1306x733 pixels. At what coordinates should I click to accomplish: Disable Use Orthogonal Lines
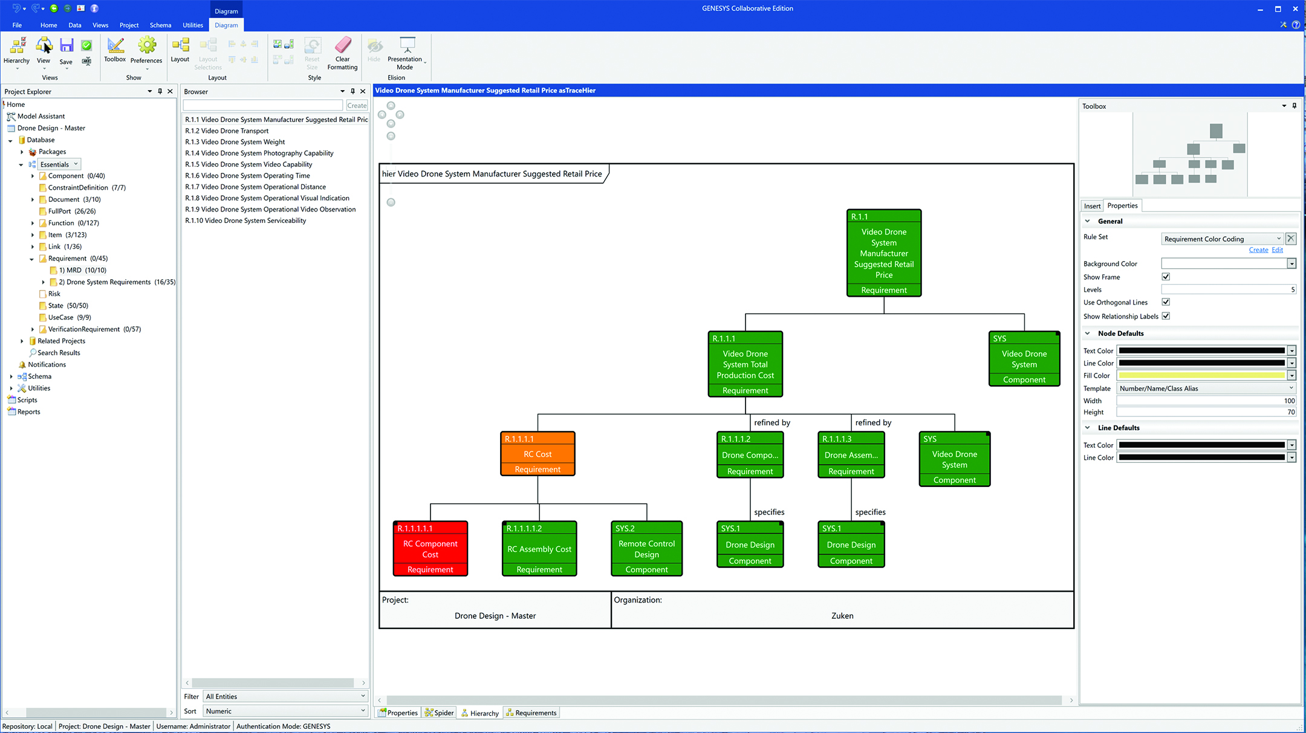(1166, 302)
